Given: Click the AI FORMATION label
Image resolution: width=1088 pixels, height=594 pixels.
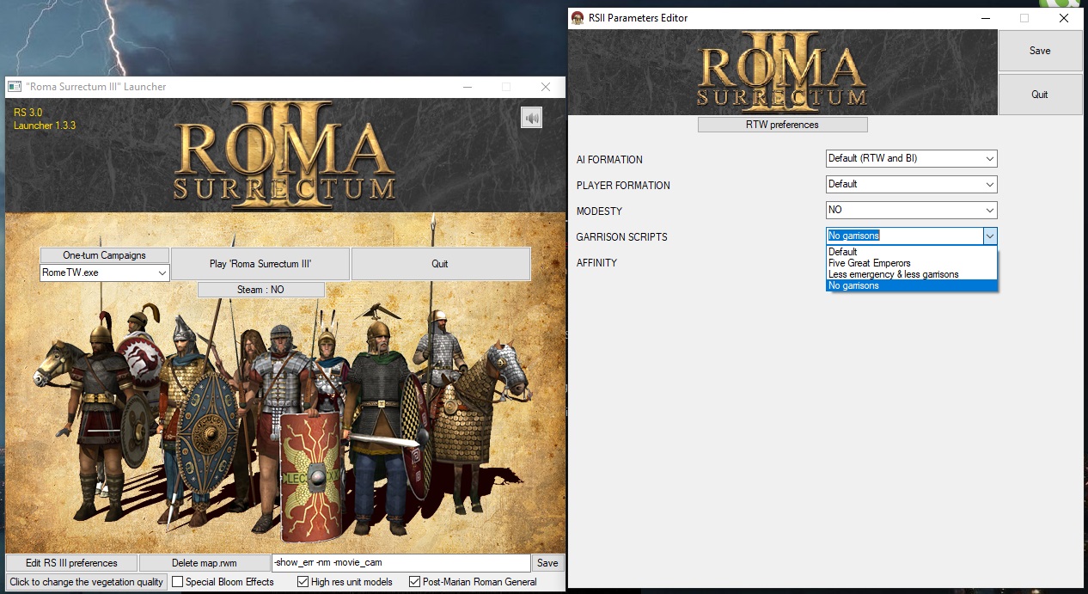Looking at the screenshot, I should pos(609,160).
